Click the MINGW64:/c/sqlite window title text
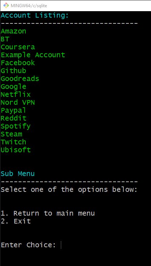This screenshot has width=151, height=266. point(29,6)
